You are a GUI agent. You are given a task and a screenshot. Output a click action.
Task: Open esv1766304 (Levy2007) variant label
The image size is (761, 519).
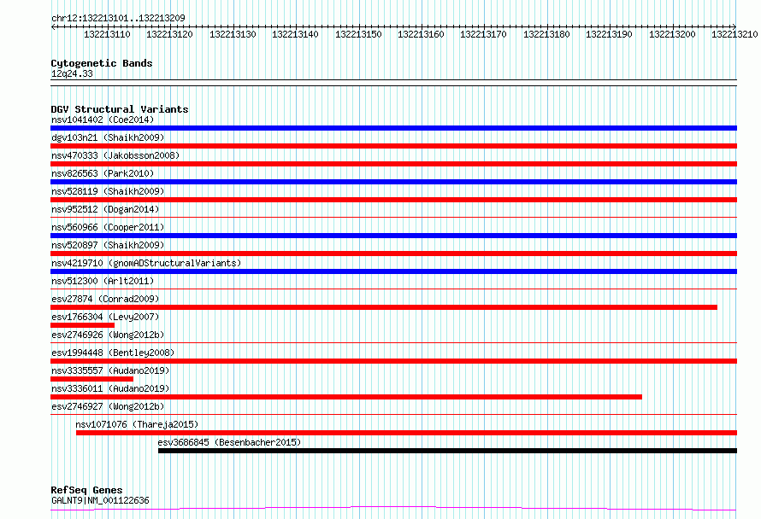[x=105, y=317]
